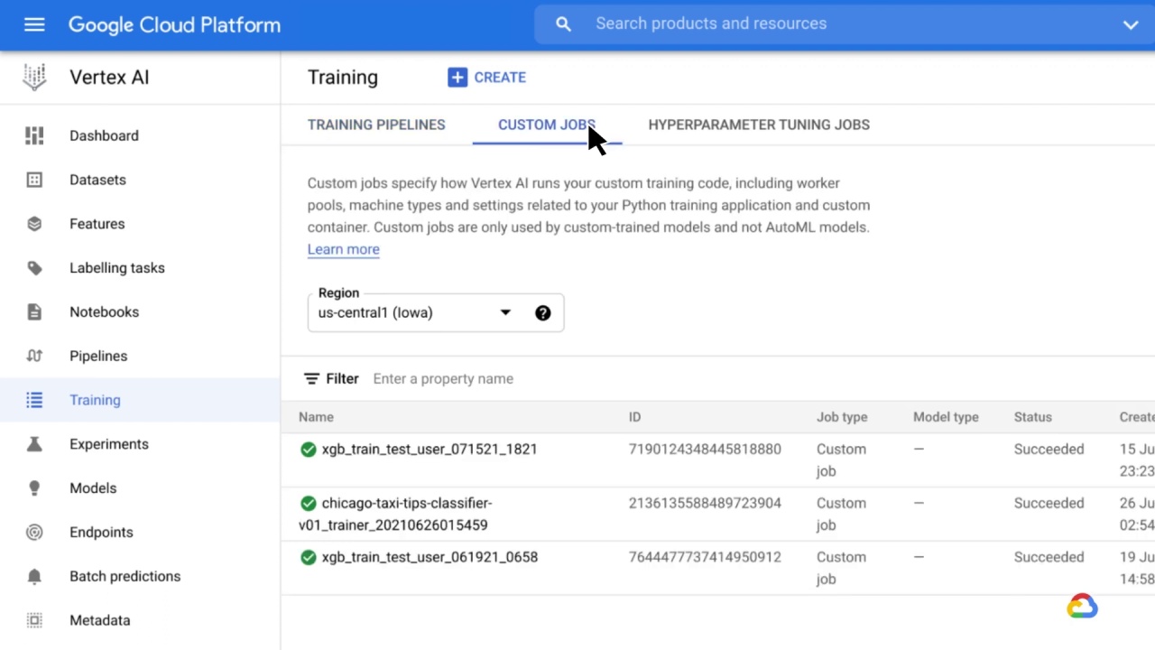Open job xgb_train_test_user_061921_0658

coord(430,558)
